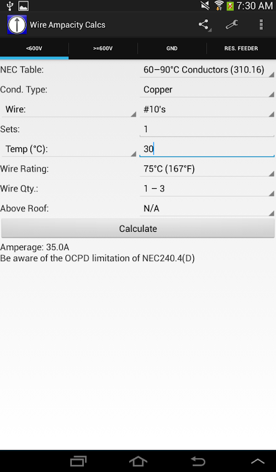Switch to the RES. FEEDER tab
276x472 pixels.
pos(241,48)
